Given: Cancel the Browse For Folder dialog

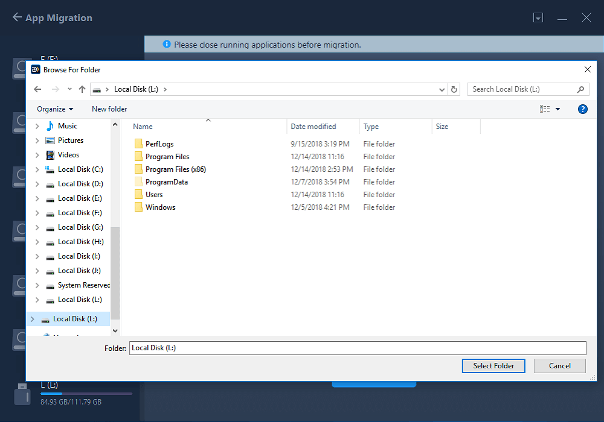Looking at the screenshot, I should tap(559, 366).
